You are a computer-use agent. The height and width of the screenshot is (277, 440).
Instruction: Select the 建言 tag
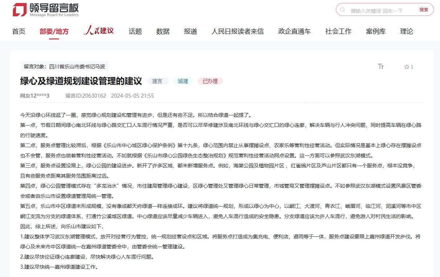[158, 81]
